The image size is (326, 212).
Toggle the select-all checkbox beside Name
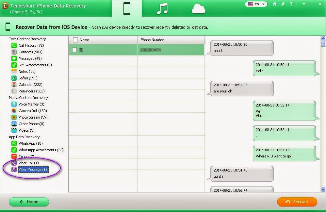[x=75, y=40]
